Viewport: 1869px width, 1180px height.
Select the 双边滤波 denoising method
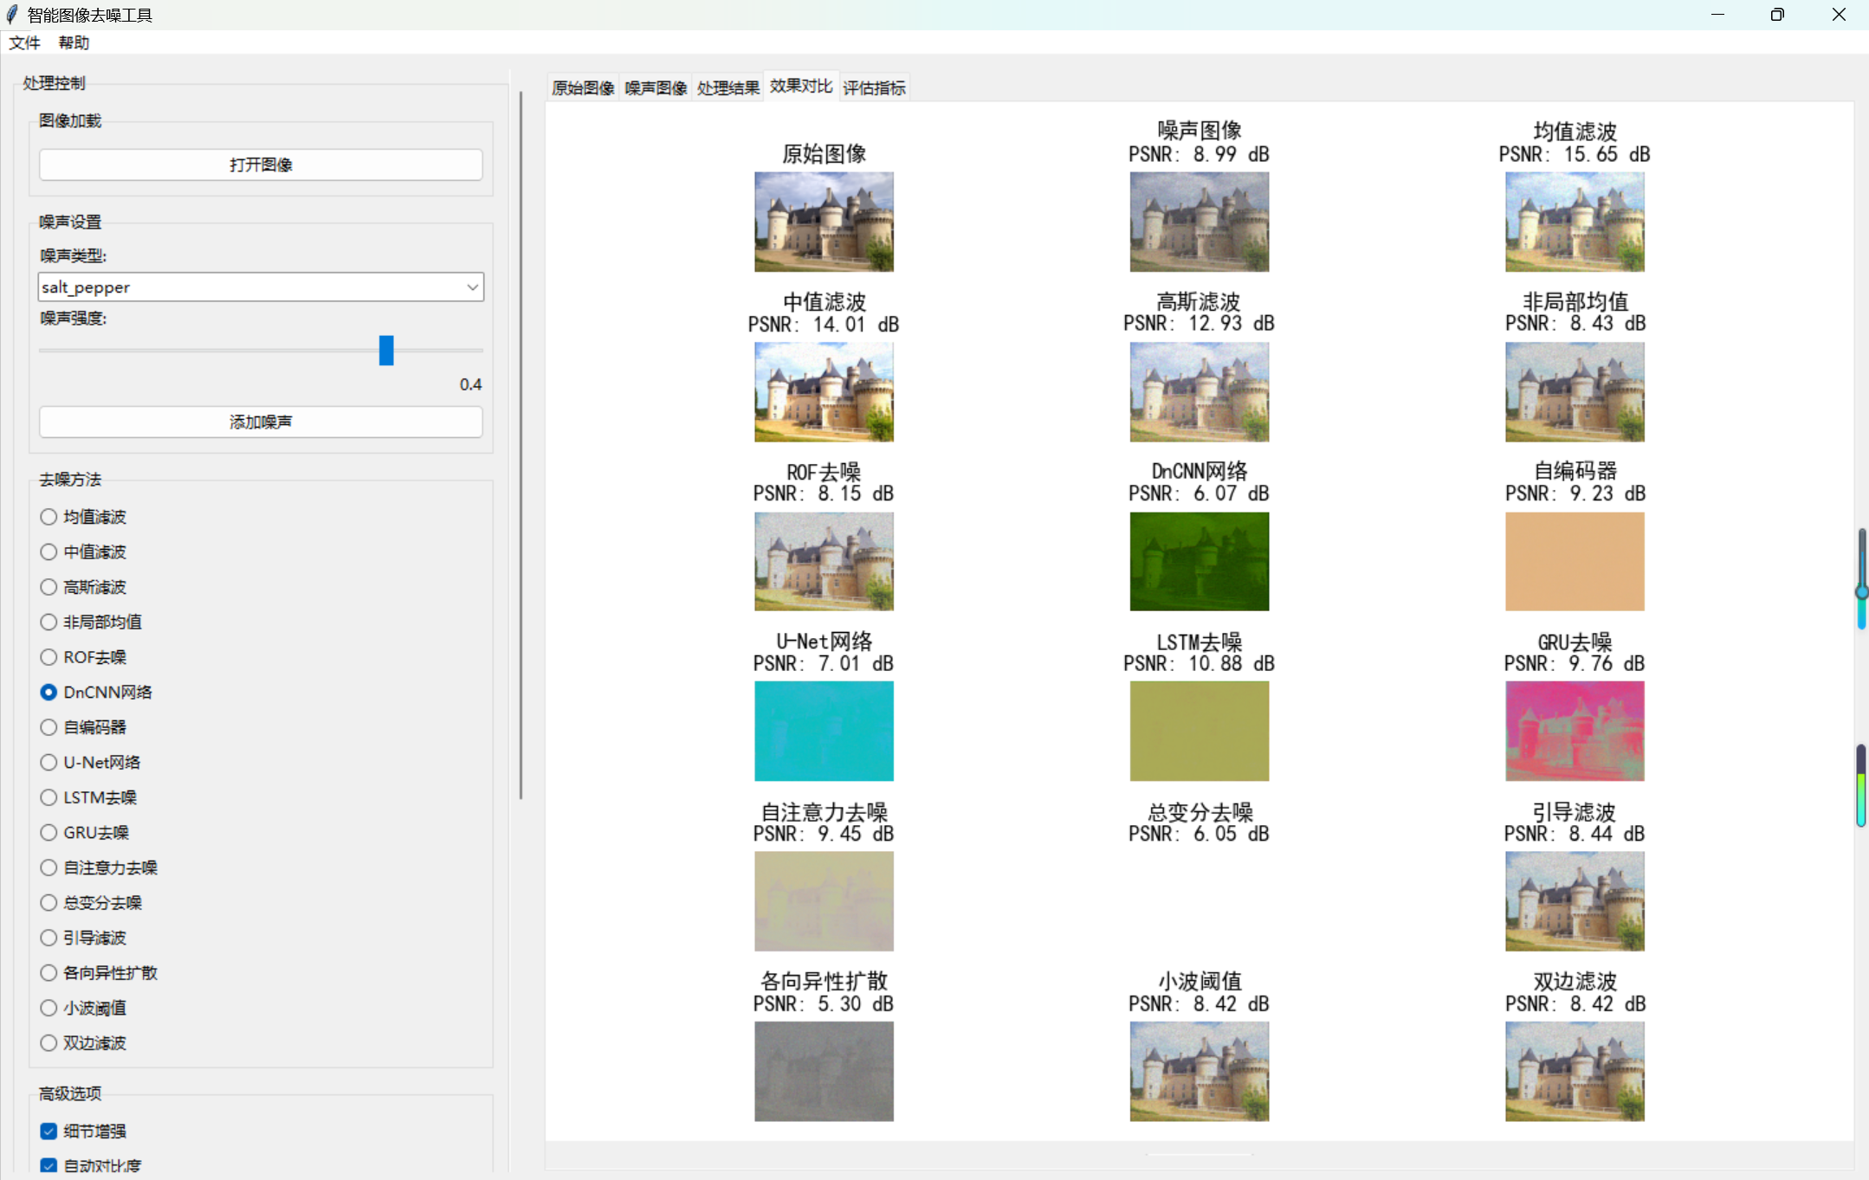click(x=49, y=1042)
